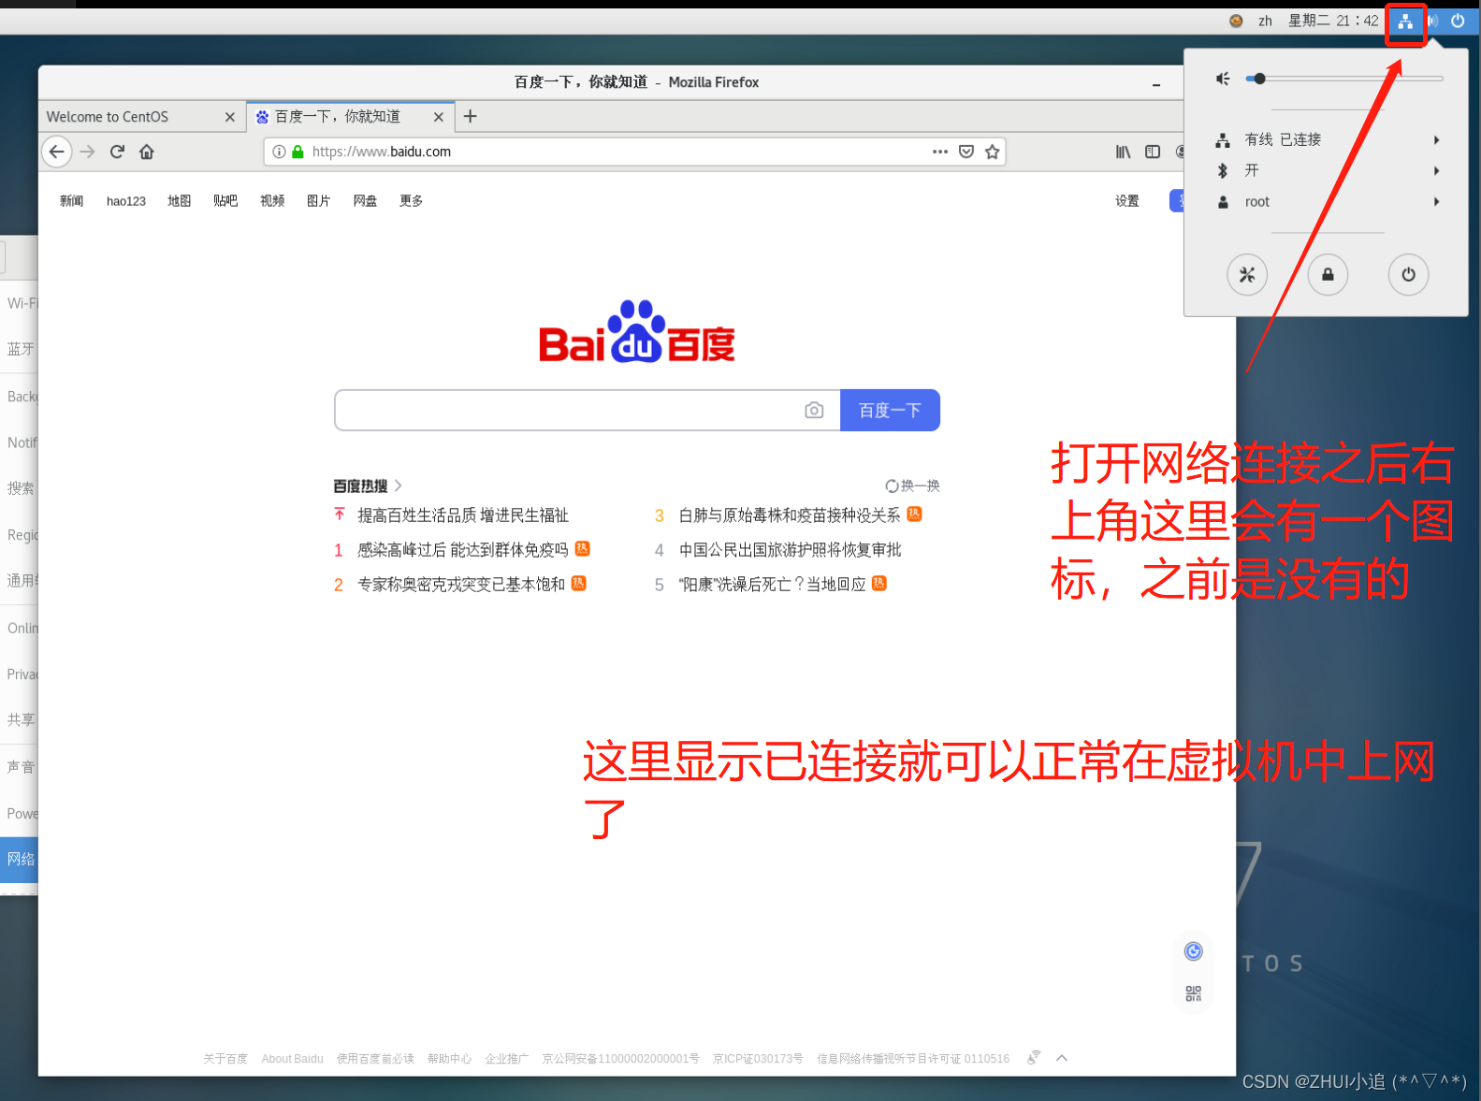Open 新闻 in Baidu top nav
The width and height of the screenshot is (1481, 1101).
71,201
